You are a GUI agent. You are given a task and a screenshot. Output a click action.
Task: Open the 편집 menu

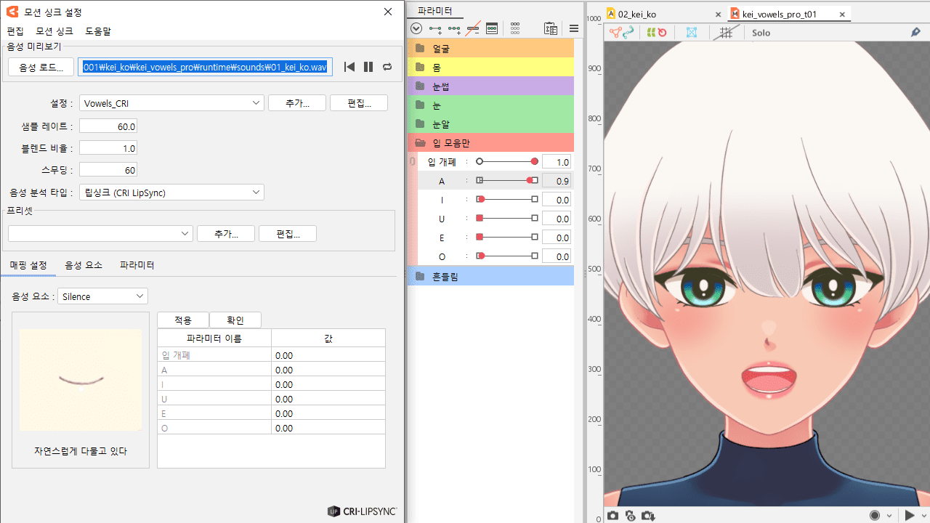[15, 31]
